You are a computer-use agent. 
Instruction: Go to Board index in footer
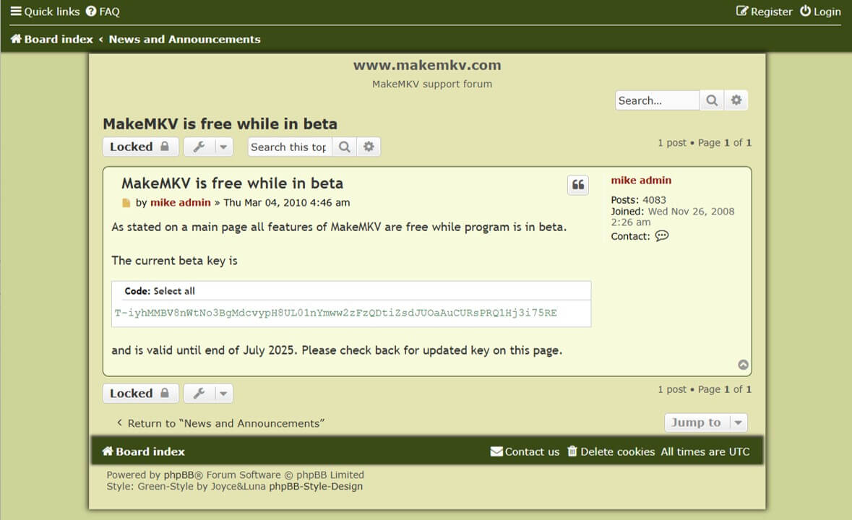point(144,451)
